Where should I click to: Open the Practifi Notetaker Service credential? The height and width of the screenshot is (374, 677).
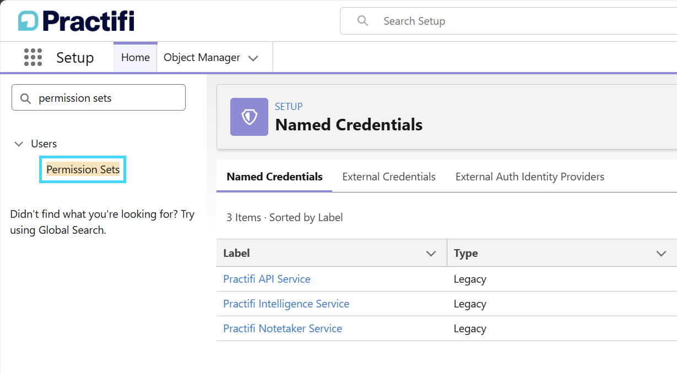tap(283, 328)
